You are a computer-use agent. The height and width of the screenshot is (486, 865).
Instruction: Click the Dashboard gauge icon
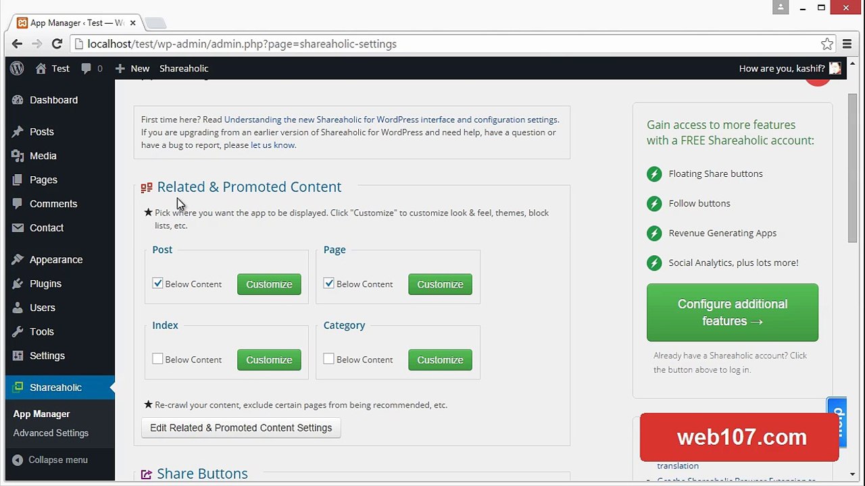[18, 100]
